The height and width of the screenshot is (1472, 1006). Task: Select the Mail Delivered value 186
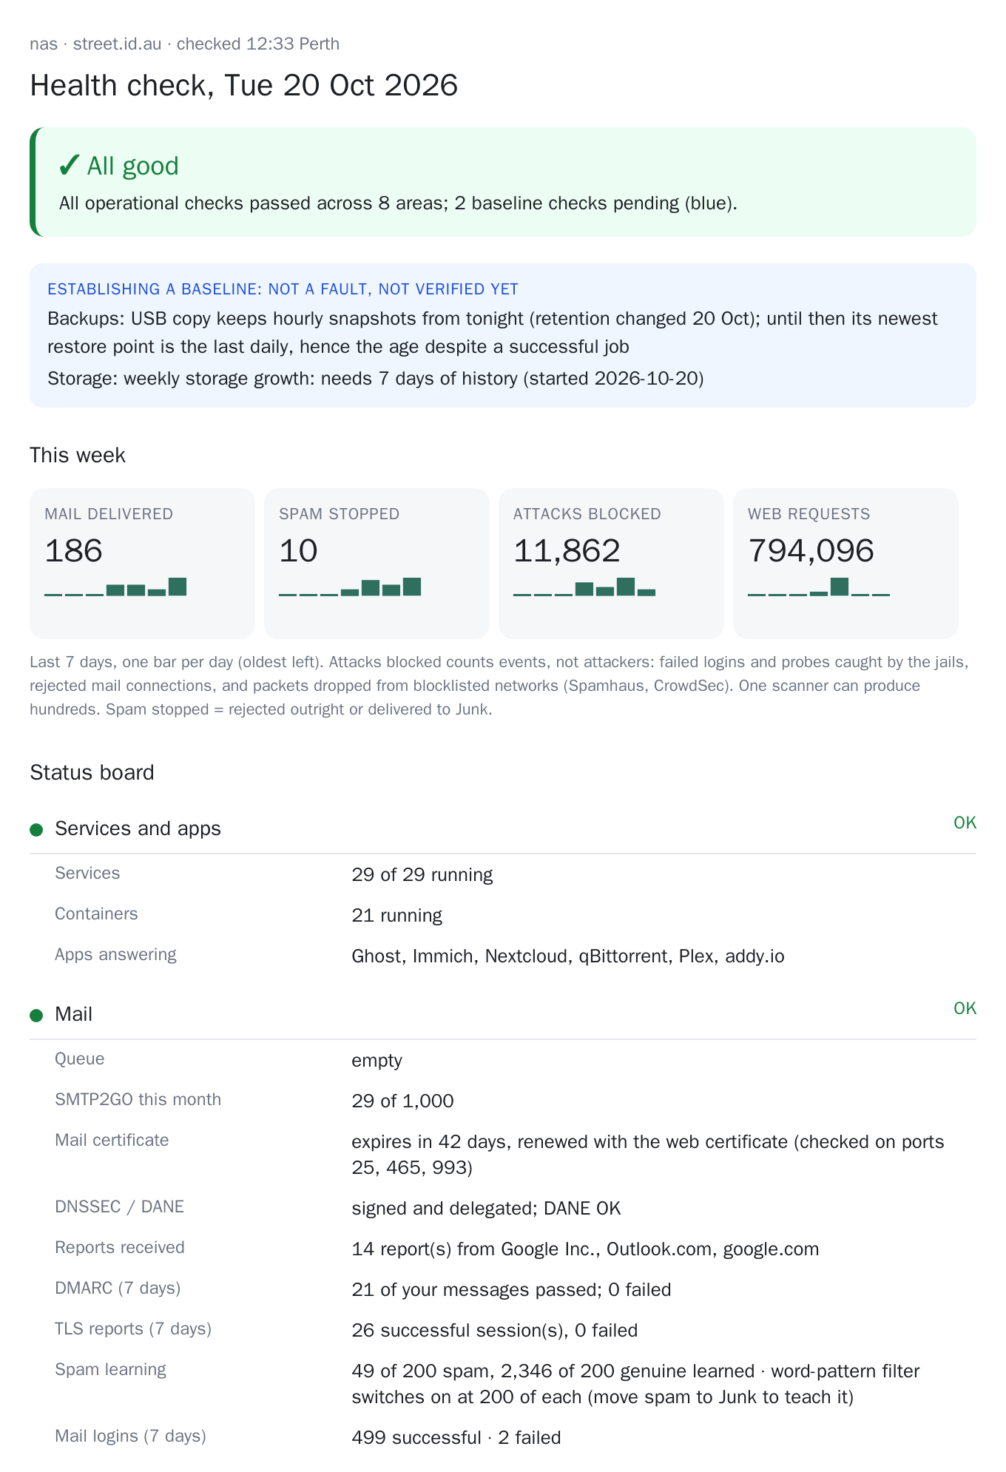pos(73,550)
